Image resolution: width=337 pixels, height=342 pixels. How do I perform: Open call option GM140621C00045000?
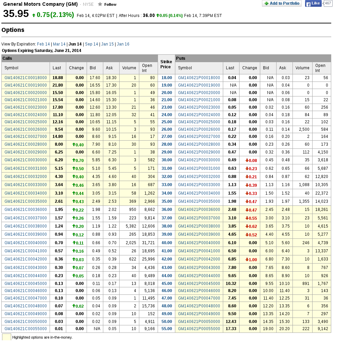[x=25, y=284]
